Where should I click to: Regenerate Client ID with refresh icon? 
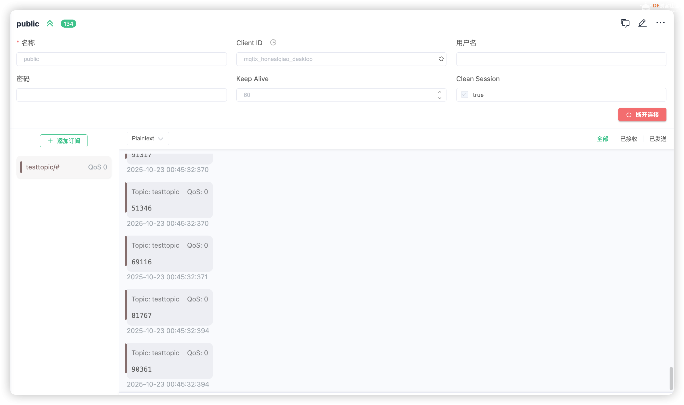(441, 59)
